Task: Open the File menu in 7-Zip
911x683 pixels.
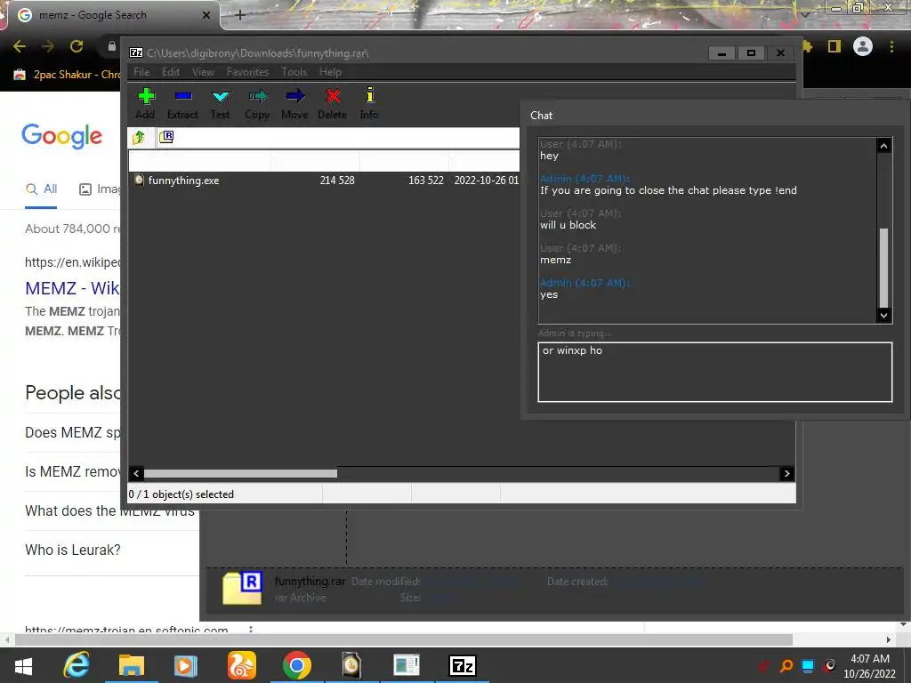Action: tap(141, 72)
